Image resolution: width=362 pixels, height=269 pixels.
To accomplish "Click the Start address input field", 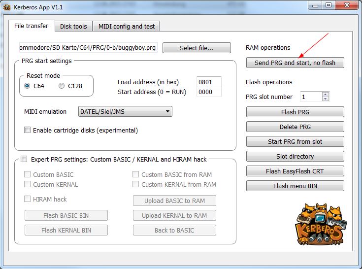I will point(208,92).
